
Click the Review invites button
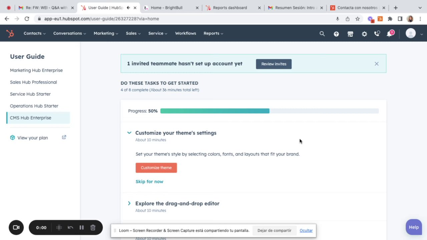[274, 64]
